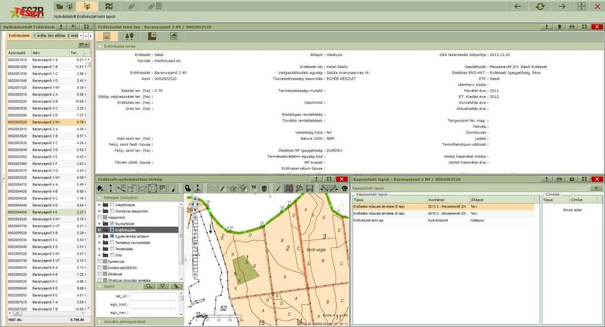Select the location pin search tool in map toolbar
Viewport: 605px width, 327px height.
click(x=187, y=188)
